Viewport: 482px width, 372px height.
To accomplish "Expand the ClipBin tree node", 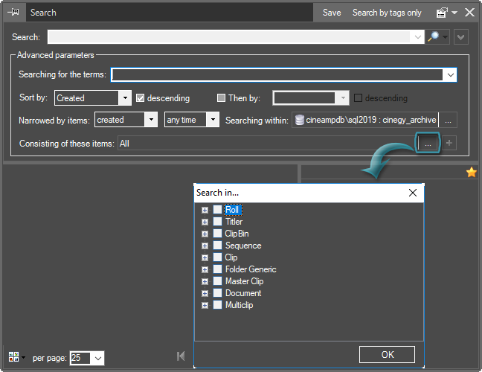I will point(205,234).
